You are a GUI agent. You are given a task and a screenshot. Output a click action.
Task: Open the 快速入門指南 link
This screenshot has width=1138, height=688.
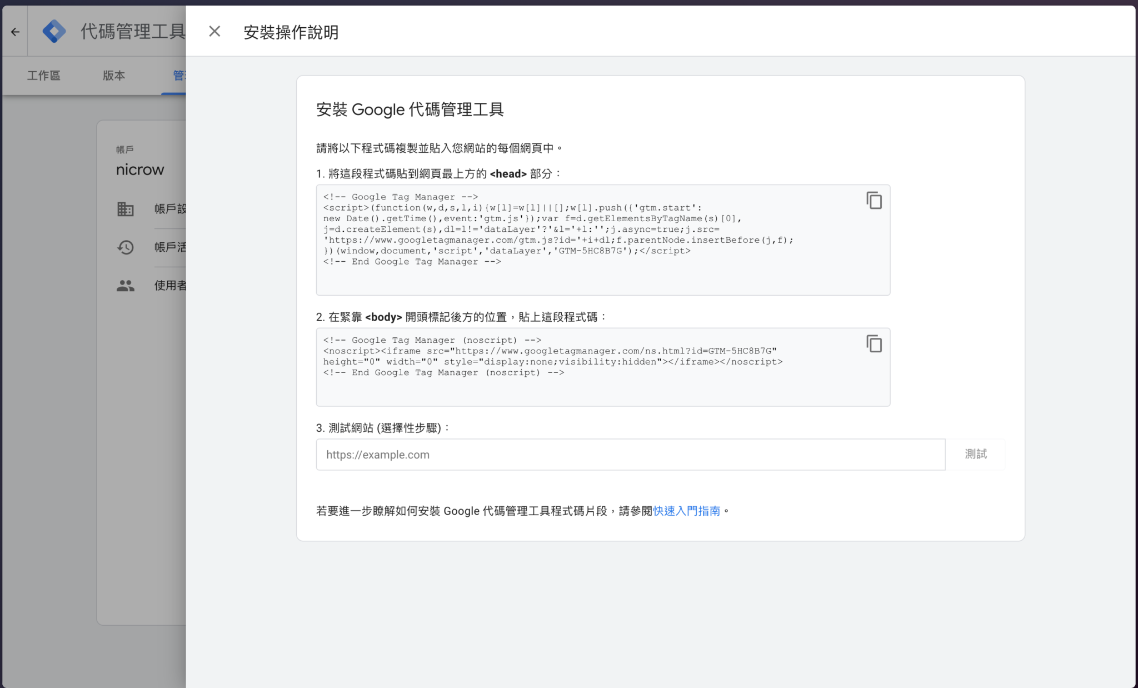(x=686, y=511)
